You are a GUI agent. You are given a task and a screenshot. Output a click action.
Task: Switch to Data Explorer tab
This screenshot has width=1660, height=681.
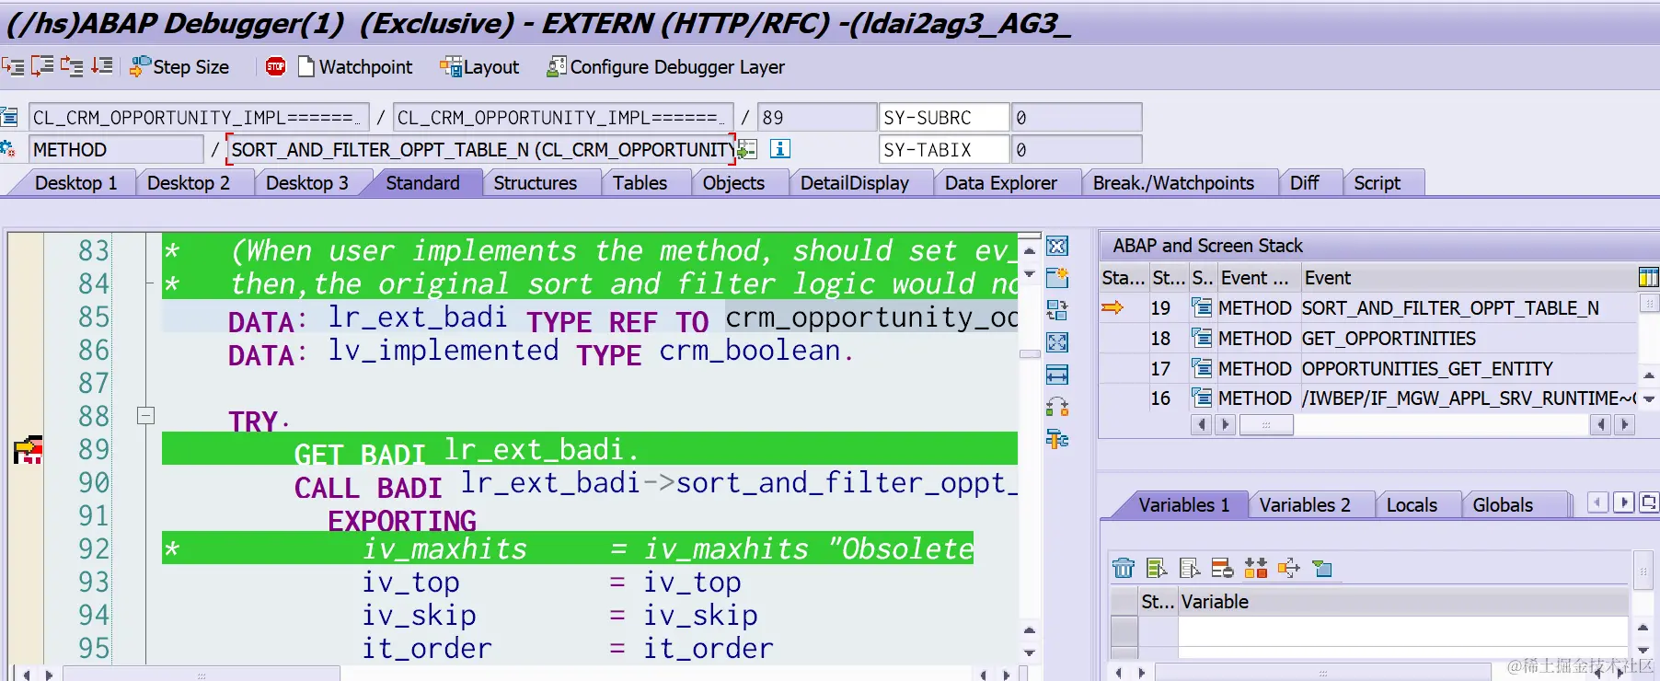1001,182
